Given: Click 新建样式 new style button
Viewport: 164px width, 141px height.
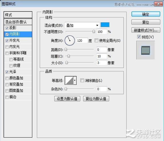Looking at the screenshot, I should [x=146, y=30].
